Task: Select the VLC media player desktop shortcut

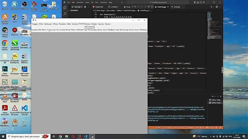Action: coord(5,97)
